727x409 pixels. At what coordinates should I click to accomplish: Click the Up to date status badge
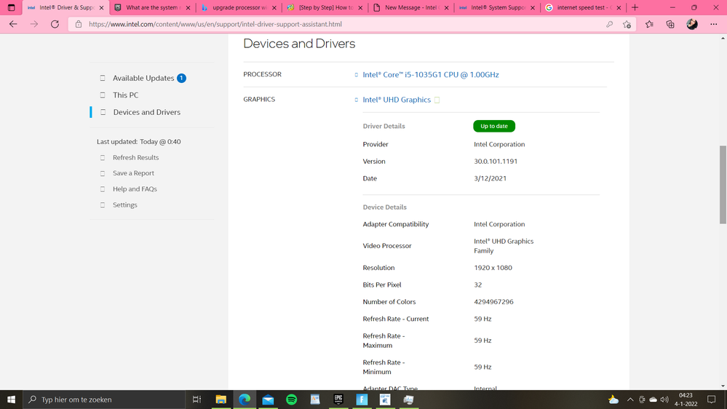click(x=494, y=126)
